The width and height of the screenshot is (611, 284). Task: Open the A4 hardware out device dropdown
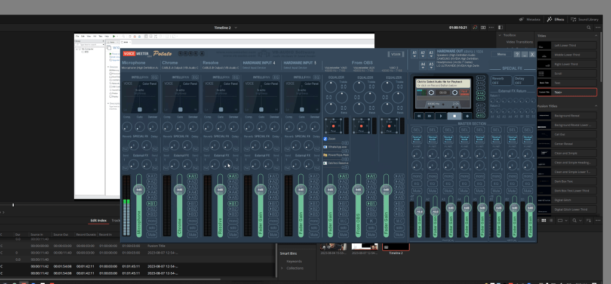(x=423, y=64)
